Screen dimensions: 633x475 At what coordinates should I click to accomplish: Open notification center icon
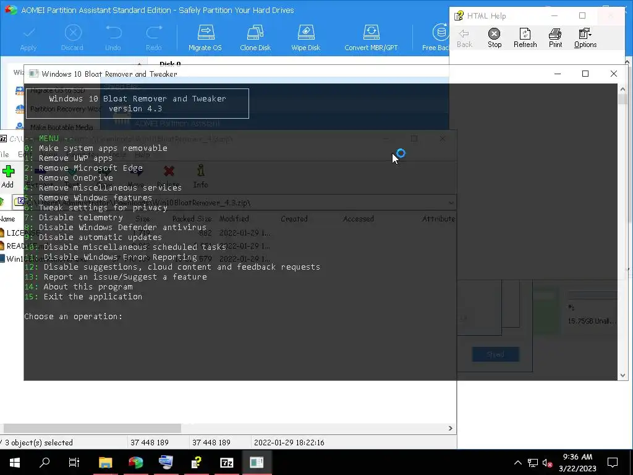[x=613, y=462]
